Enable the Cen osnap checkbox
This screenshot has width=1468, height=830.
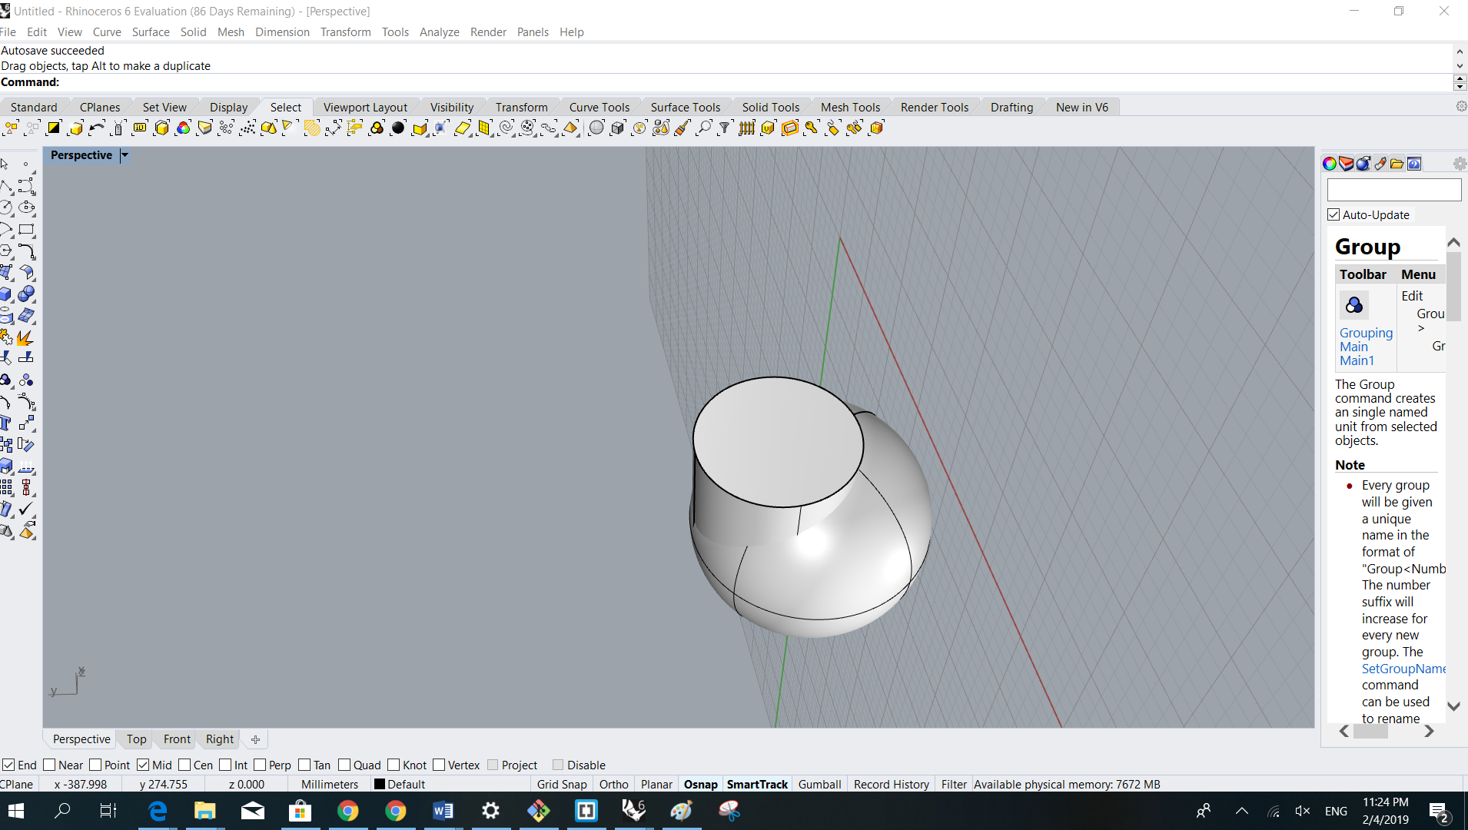pyautogui.click(x=184, y=765)
